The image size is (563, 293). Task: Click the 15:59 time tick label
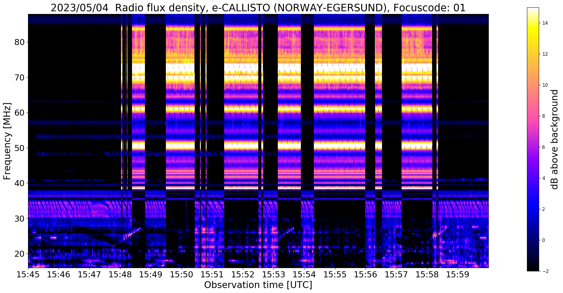point(458,274)
